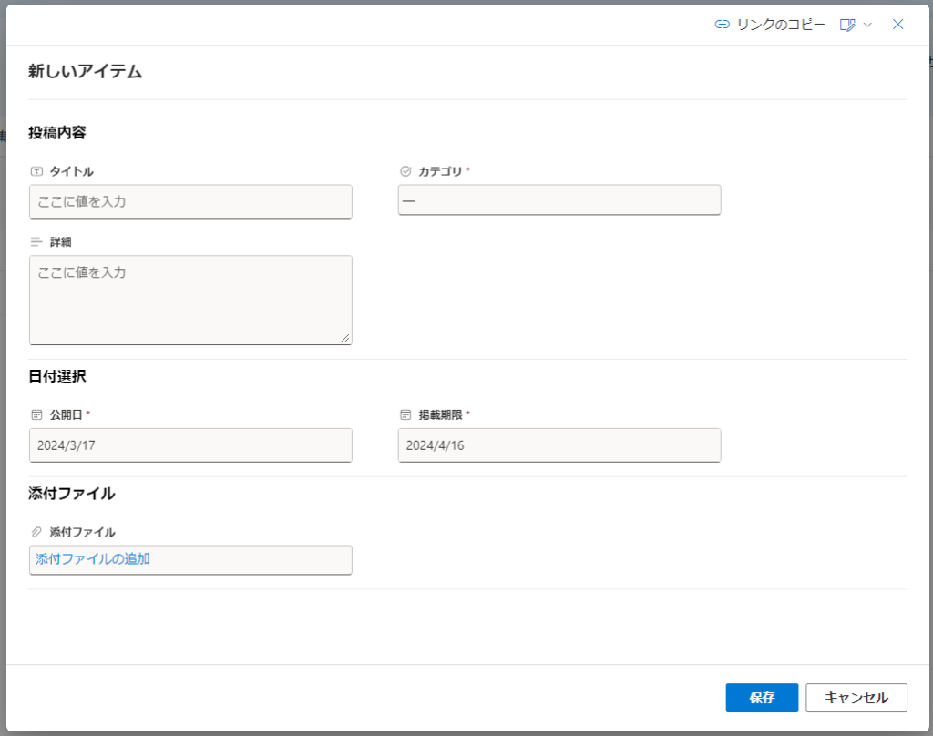Image resolution: width=933 pixels, height=736 pixels.
Task: Click the edit form pencil icon
Action: [847, 25]
